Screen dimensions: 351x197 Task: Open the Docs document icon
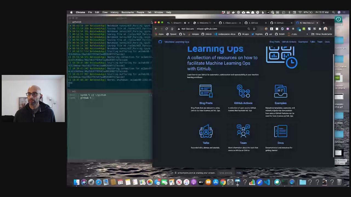281,131
